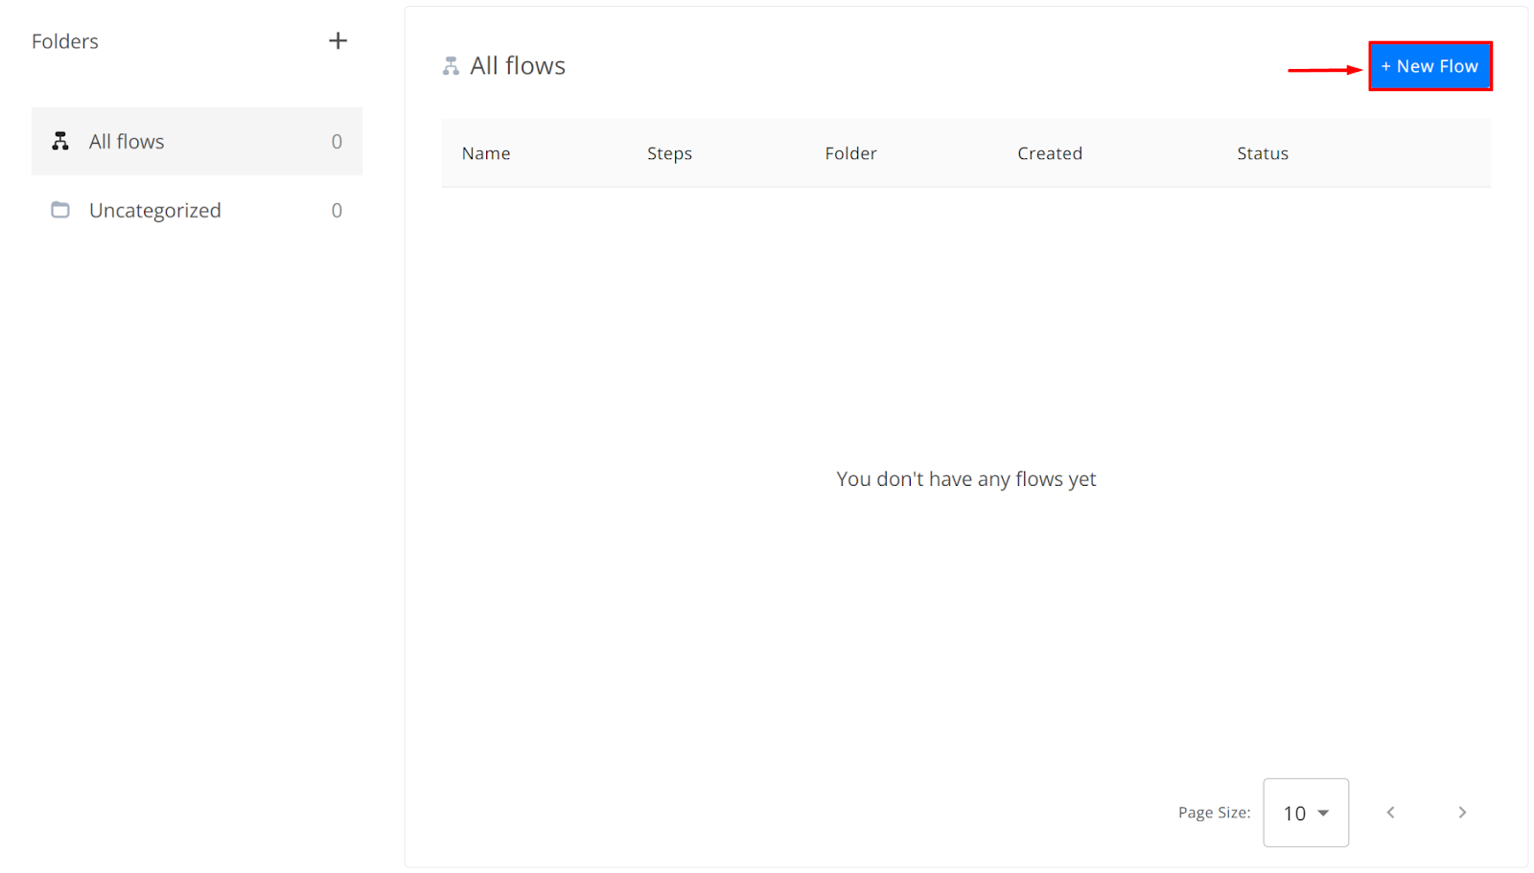Click the flow icon beside All flows heading
This screenshot has width=1534, height=873.
(x=451, y=66)
